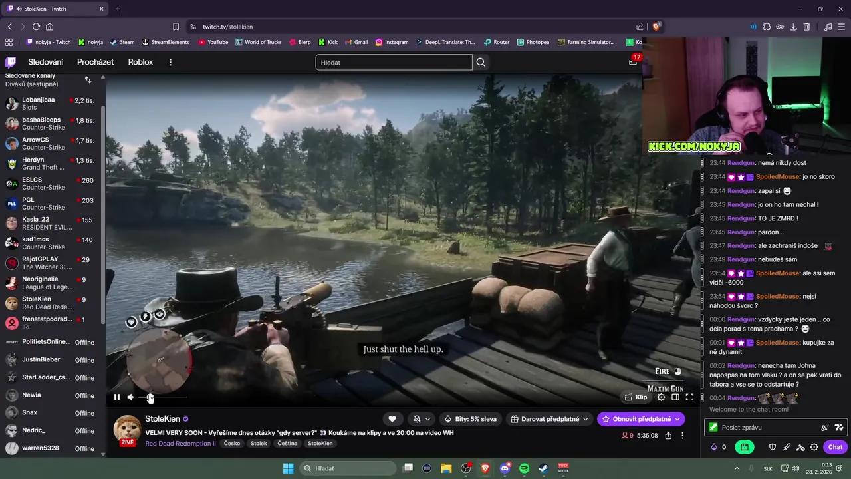This screenshot has width=851, height=479.
Task: Open the Roblox navigation link
Action: pos(140,62)
